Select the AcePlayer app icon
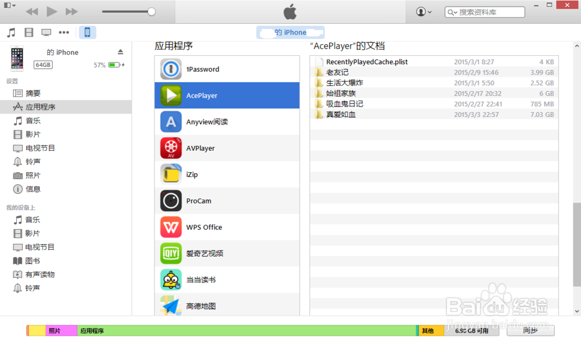The image size is (581, 345). point(171,95)
